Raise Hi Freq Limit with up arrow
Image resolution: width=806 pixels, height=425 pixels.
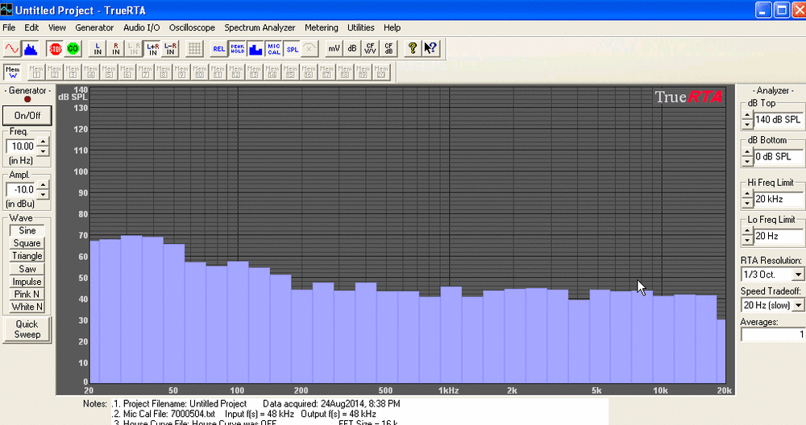[x=747, y=195]
